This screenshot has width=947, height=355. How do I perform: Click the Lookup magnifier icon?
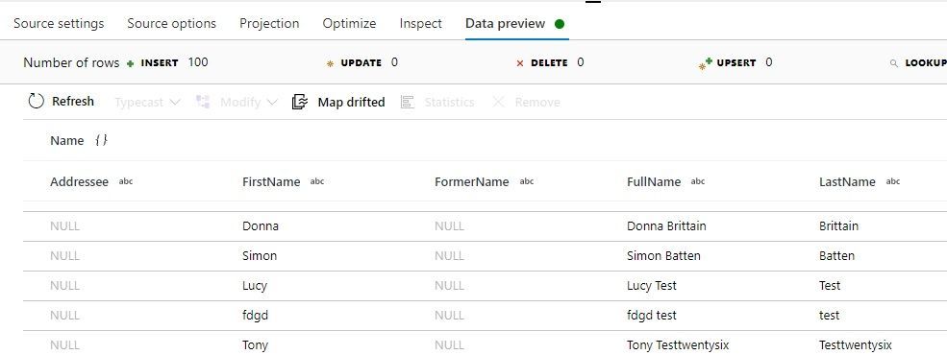point(894,63)
